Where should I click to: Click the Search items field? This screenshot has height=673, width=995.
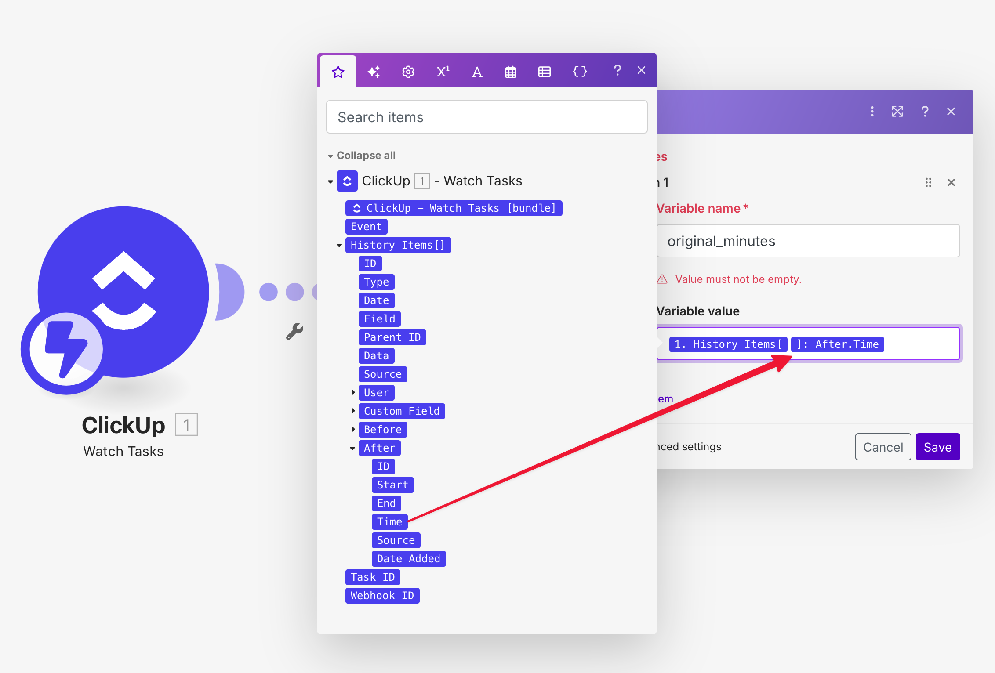(487, 117)
